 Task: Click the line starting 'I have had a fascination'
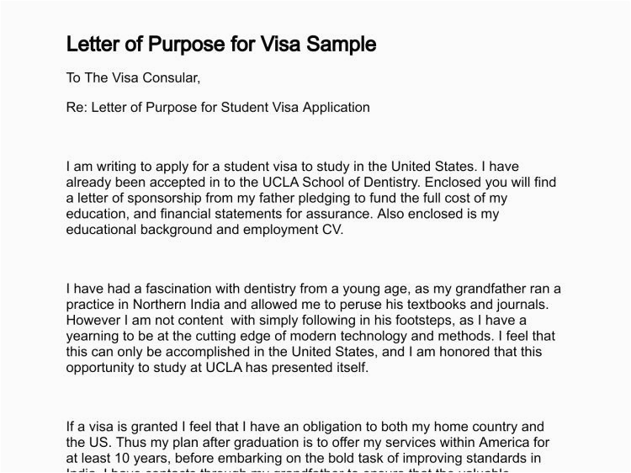tap(313, 290)
